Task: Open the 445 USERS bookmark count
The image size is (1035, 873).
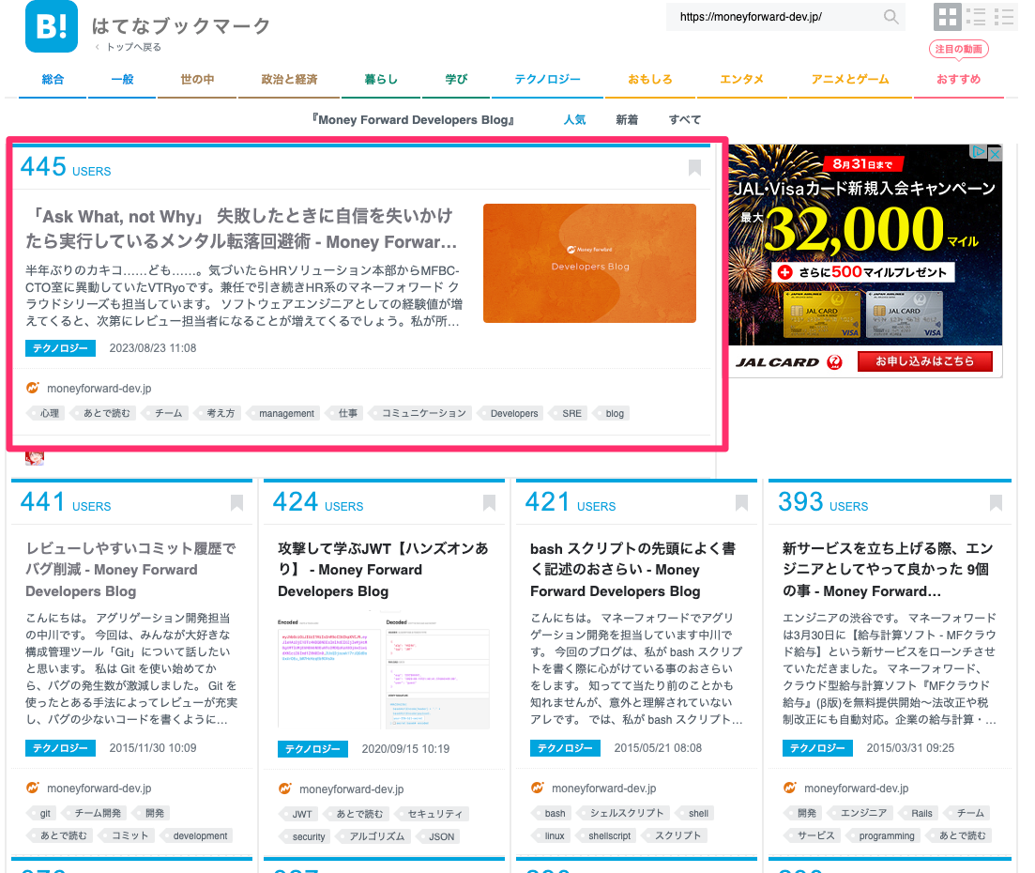Action: (x=66, y=167)
